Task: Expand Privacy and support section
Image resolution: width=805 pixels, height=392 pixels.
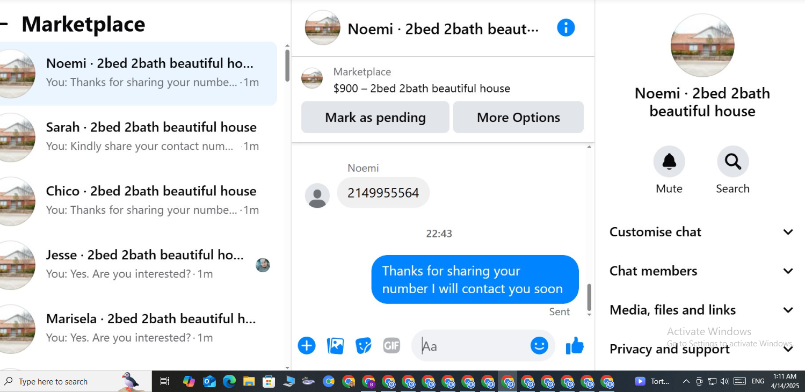Action: (701, 349)
